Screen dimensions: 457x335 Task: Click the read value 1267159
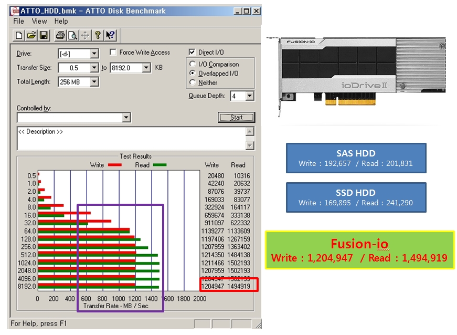click(x=239, y=239)
